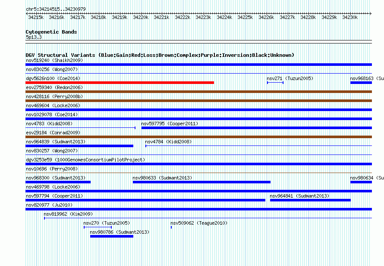
Task: Click the chr5:34214515..34230979 region label
Action: click(56, 9)
